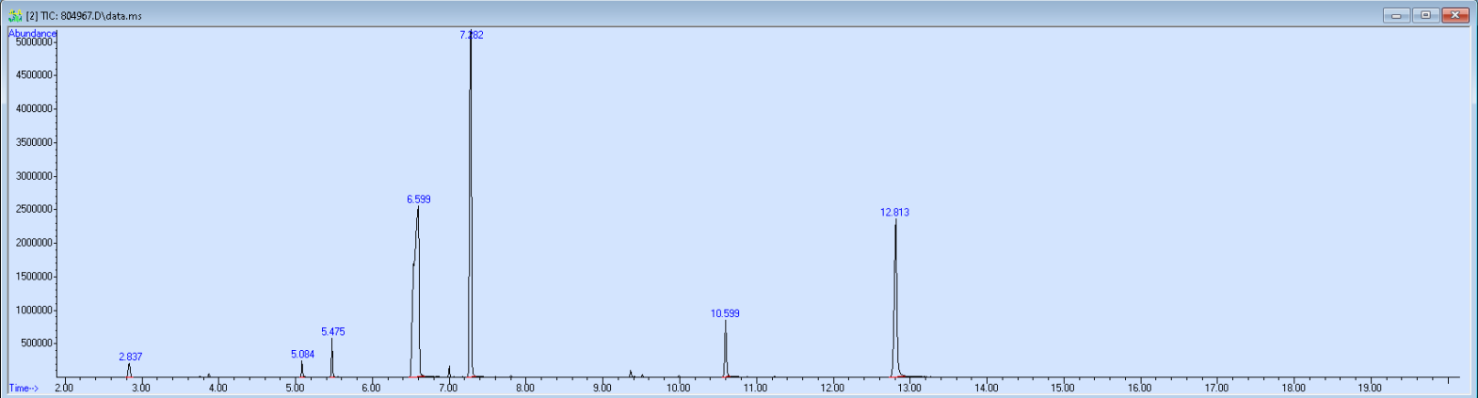
Task: Select the peak labeled 6.599
Action: tap(419, 199)
